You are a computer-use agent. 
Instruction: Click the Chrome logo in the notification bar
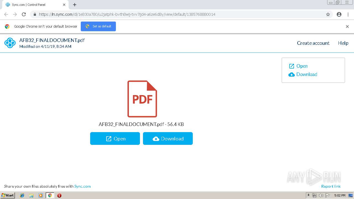pyautogui.click(x=7, y=27)
